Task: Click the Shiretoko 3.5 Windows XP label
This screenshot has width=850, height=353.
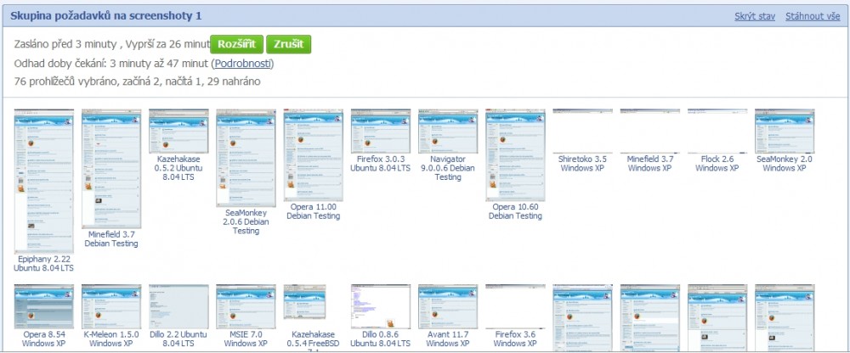Action: 582,163
